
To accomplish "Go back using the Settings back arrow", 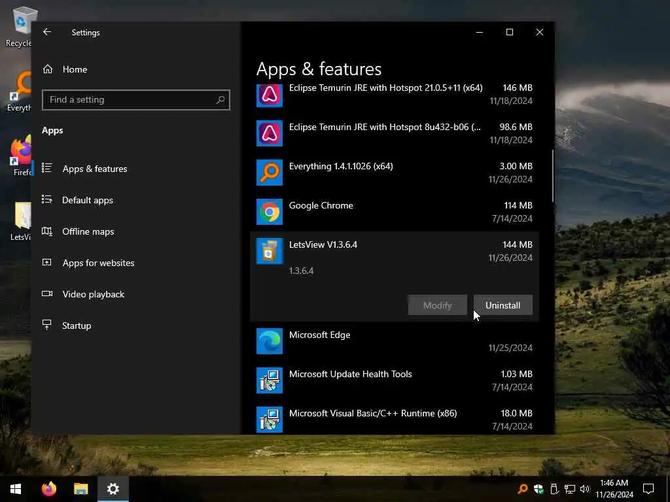I will coord(47,32).
